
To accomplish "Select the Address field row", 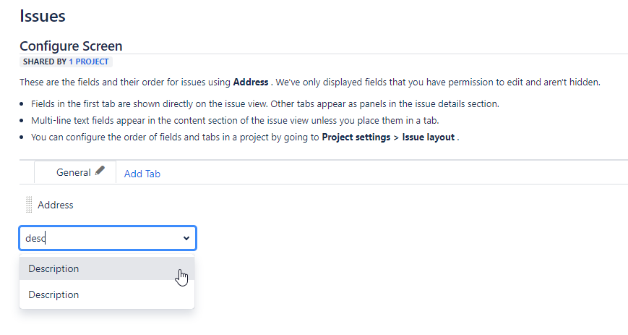I will (x=56, y=205).
